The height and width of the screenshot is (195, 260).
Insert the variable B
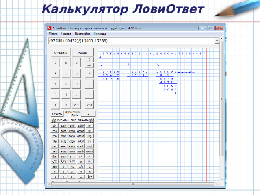(89, 172)
